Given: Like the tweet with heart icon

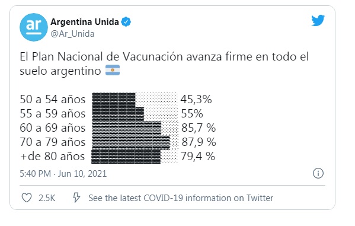Looking at the screenshot, I should pos(27,198).
